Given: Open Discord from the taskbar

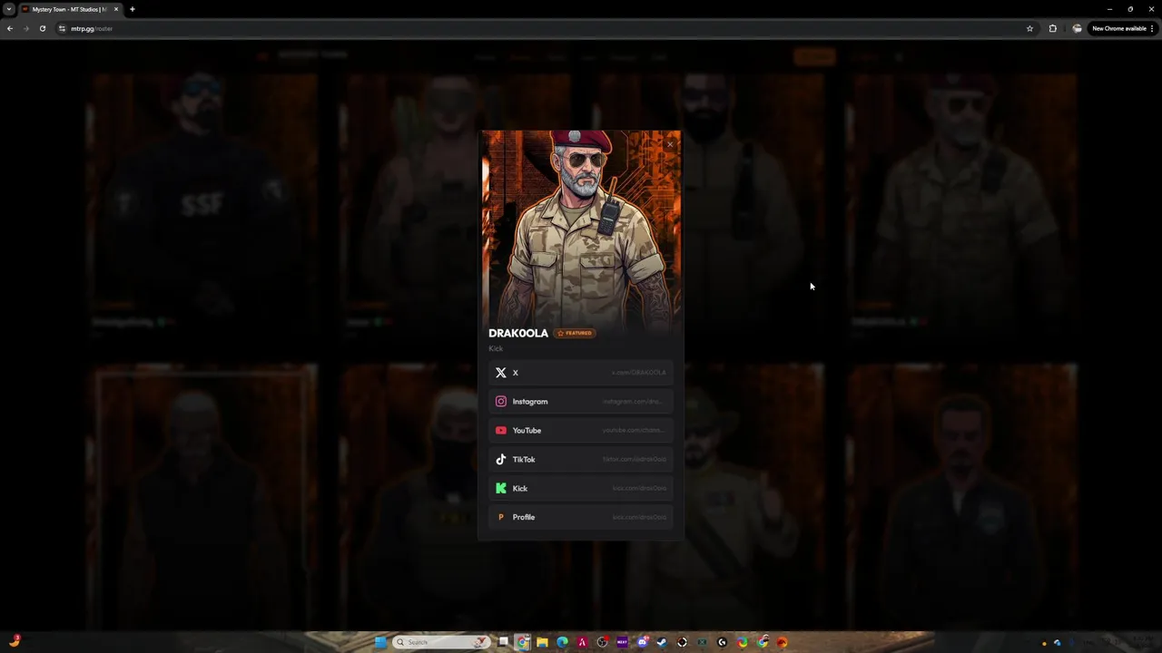Looking at the screenshot, I should pos(643,642).
